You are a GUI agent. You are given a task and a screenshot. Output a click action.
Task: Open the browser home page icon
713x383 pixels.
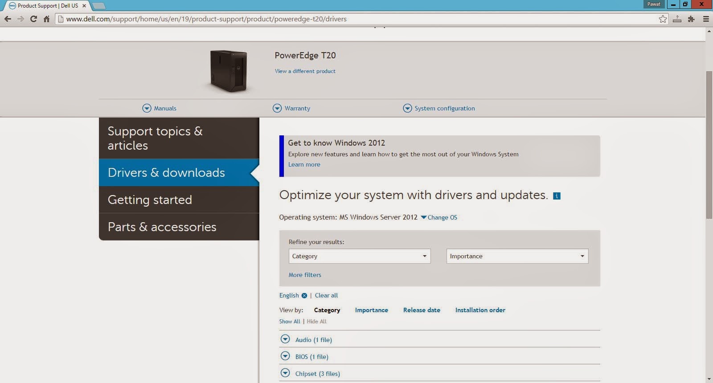[46, 19]
